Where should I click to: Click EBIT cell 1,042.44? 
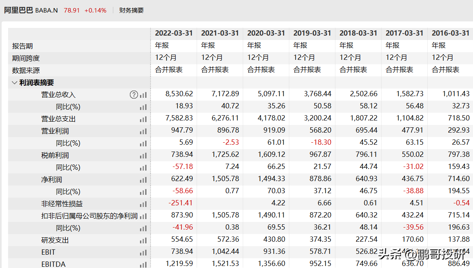coord(225,251)
